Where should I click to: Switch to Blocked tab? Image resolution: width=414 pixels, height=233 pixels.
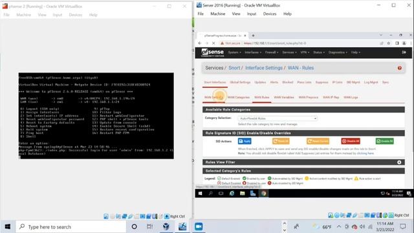pos(287,82)
